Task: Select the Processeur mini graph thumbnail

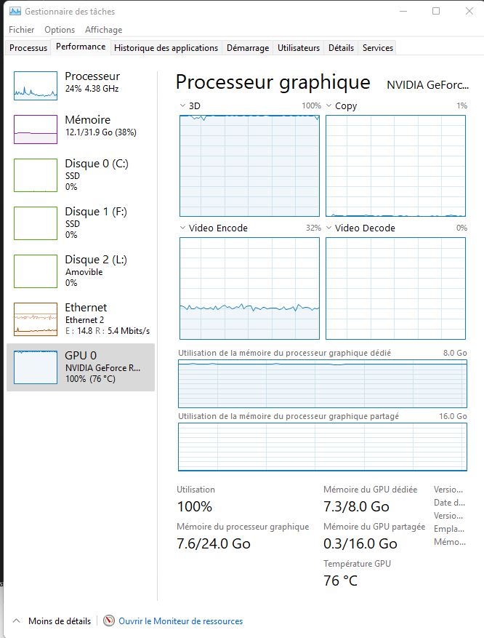Action: tap(35, 86)
